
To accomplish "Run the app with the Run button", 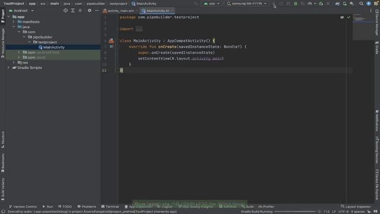I will click(x=274, y=4).
